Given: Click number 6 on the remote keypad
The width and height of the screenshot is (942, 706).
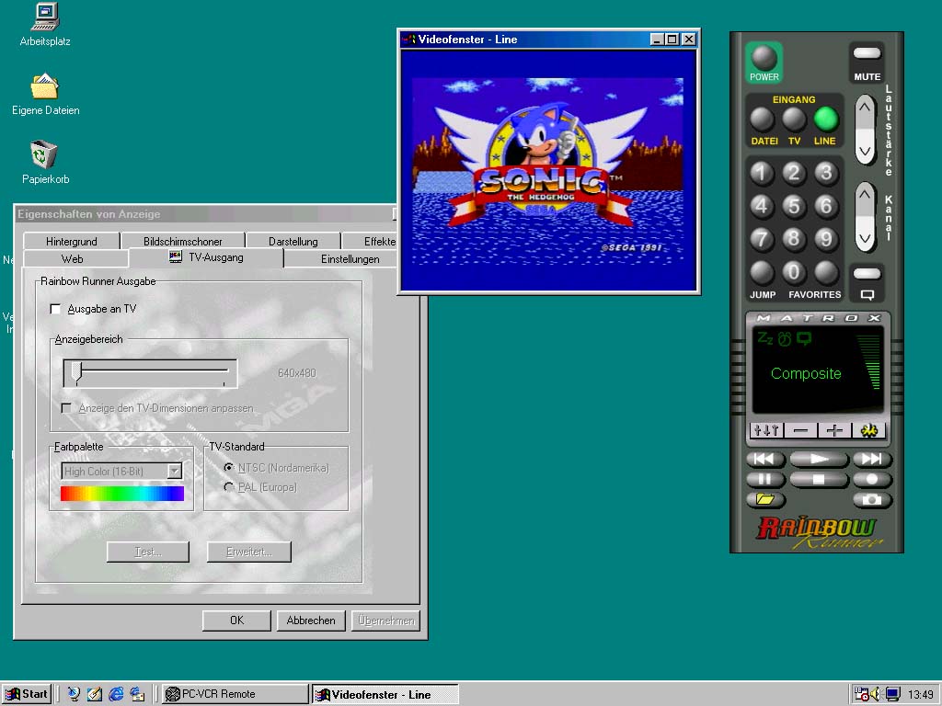Looking at the screenshot, I should [826, 206].
